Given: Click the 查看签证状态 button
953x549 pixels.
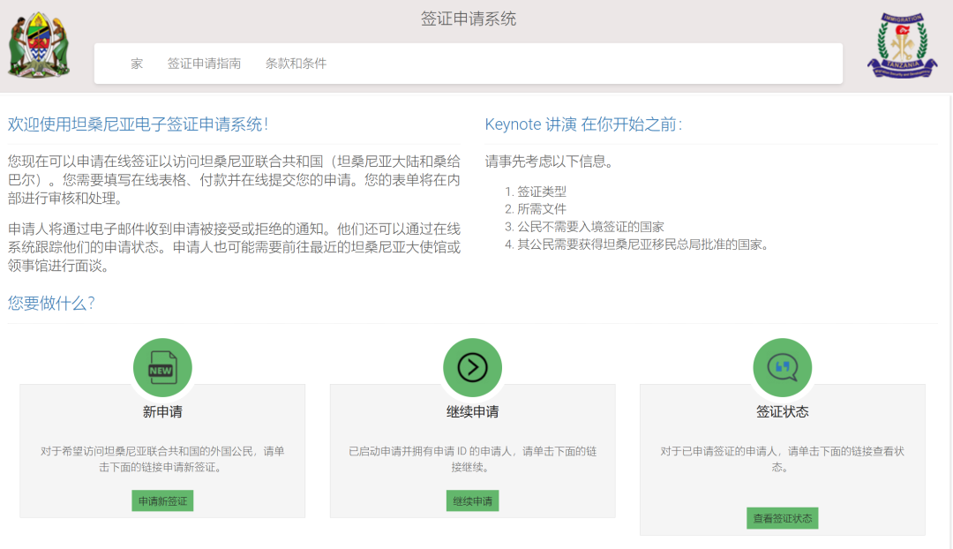Looking at the screenshot, I should 782,518.
